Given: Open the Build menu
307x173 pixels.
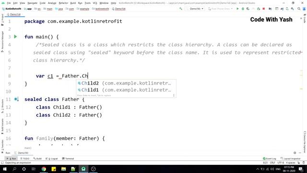Looking at the screenshot, I should point(73,3).
